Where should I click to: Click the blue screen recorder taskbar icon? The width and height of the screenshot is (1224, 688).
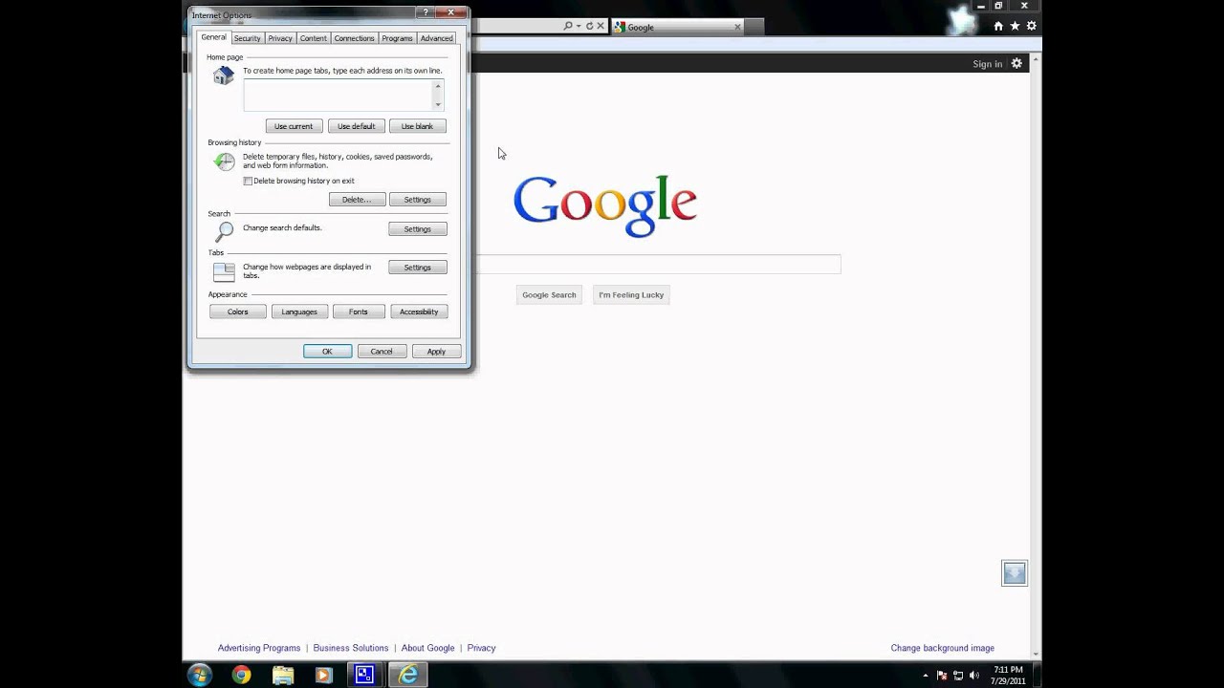pos(364,675)
